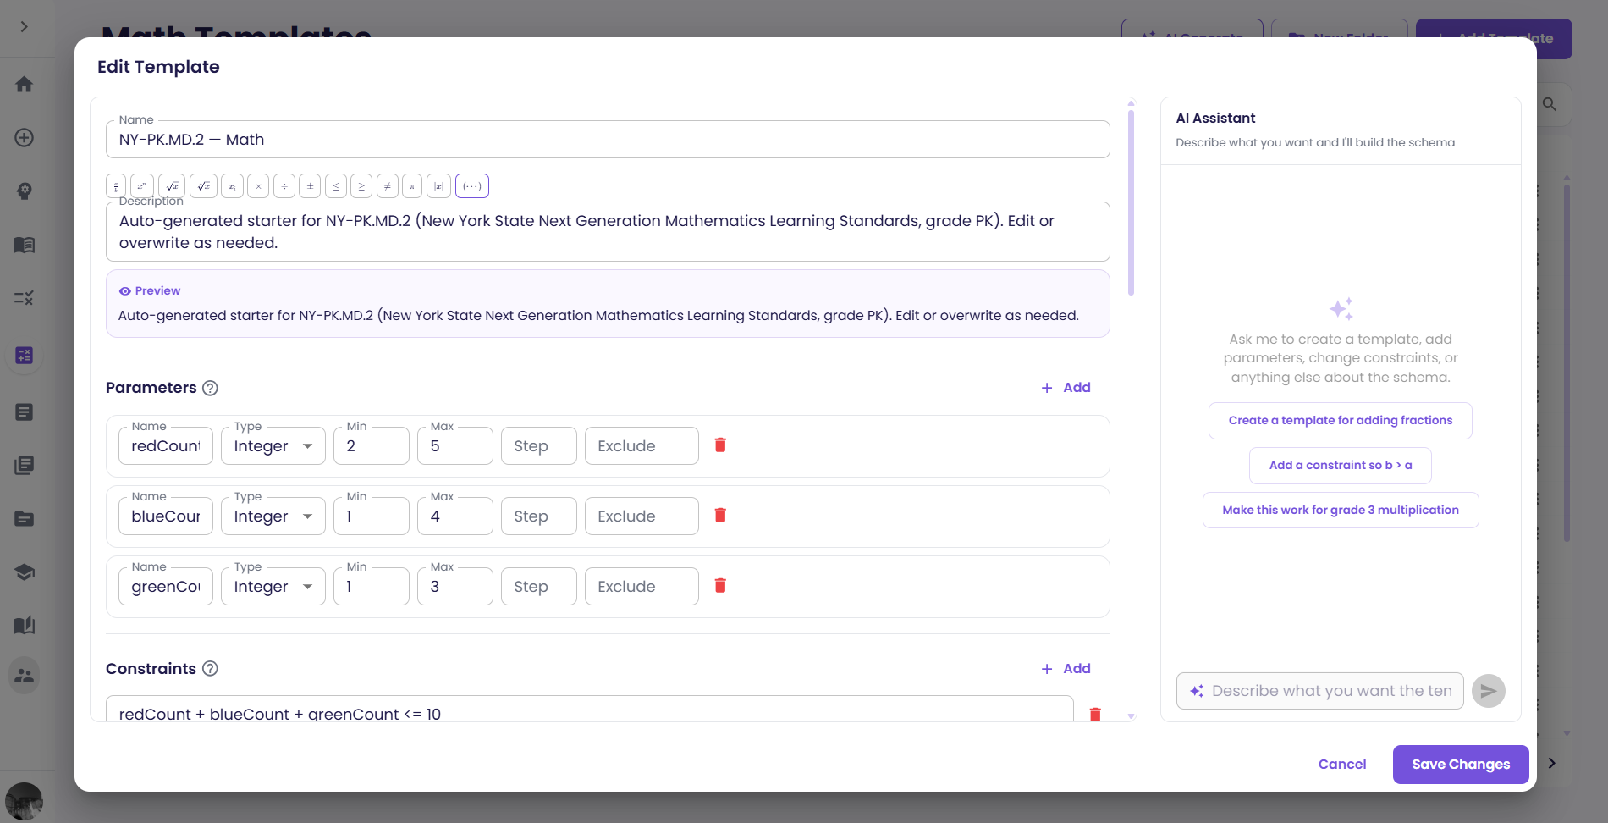
Task: Focus the template Name field
Action: [608, 140]
